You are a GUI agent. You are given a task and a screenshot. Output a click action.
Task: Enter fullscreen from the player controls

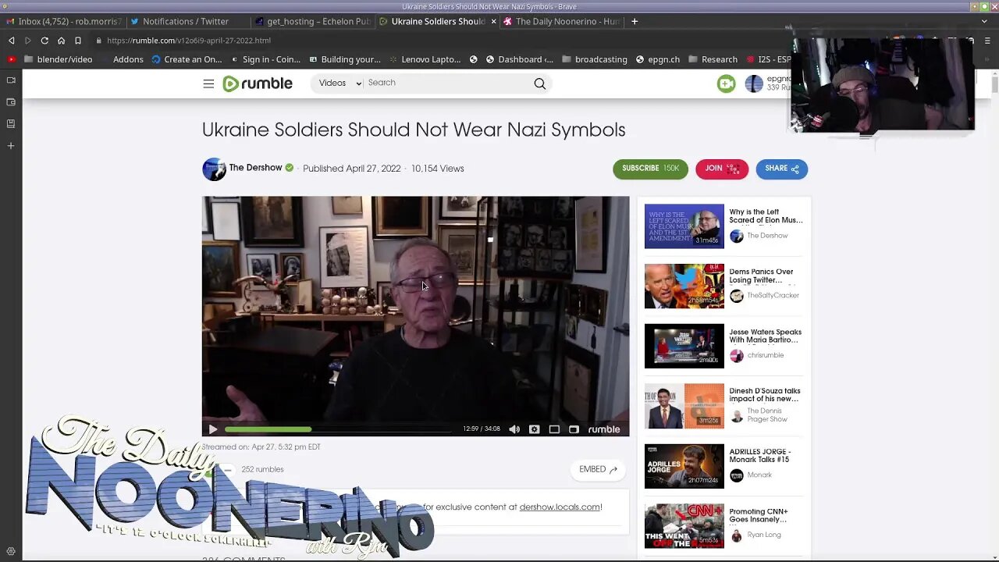574,429
